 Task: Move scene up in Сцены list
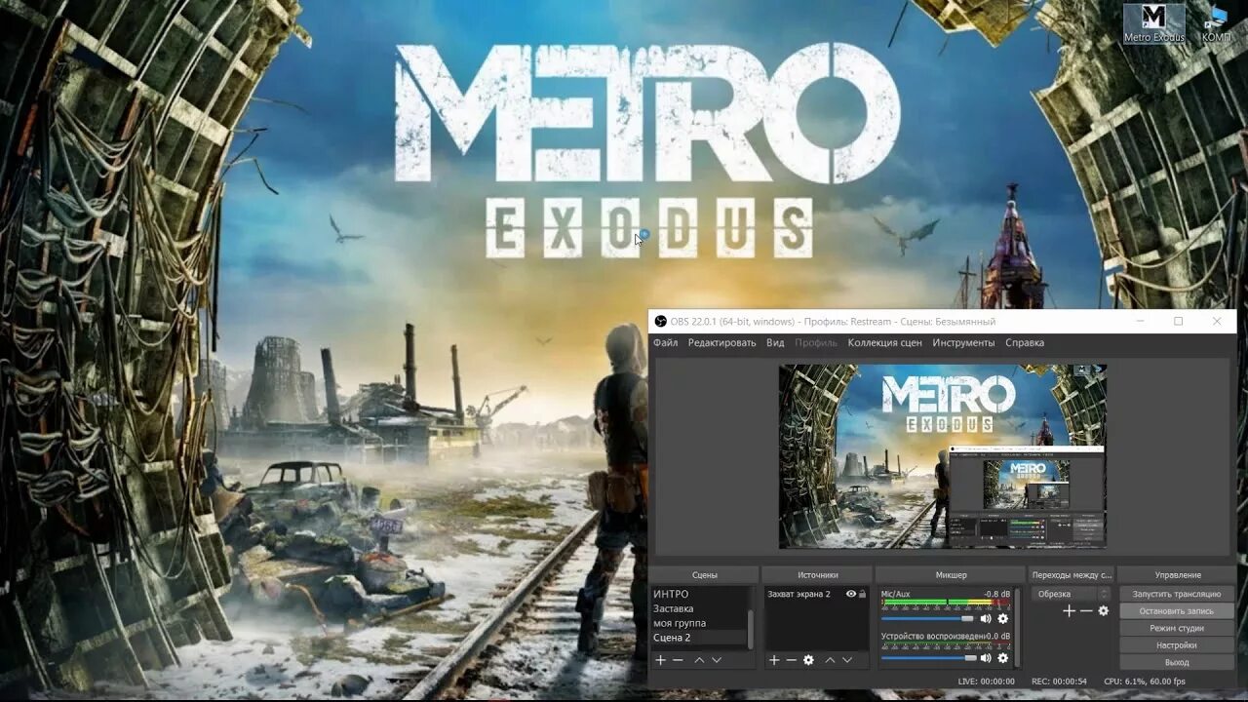click(699, 660)
